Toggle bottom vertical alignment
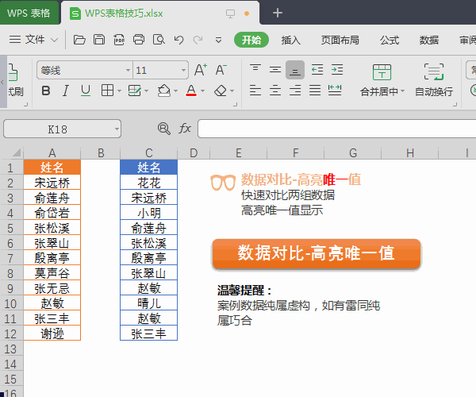This screenshot has height=397, width=476. 295,70
